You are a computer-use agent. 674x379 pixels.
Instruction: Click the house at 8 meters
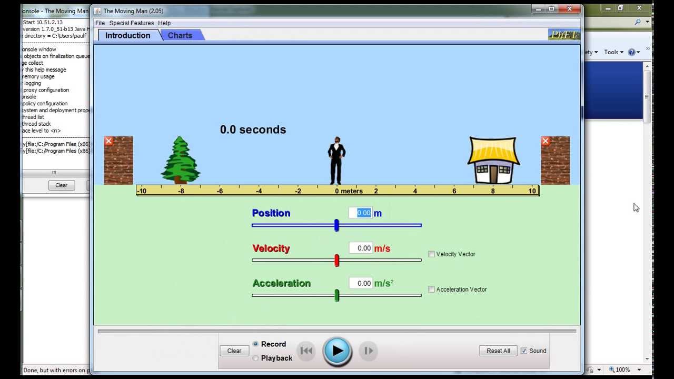click(x=493, y=161)
